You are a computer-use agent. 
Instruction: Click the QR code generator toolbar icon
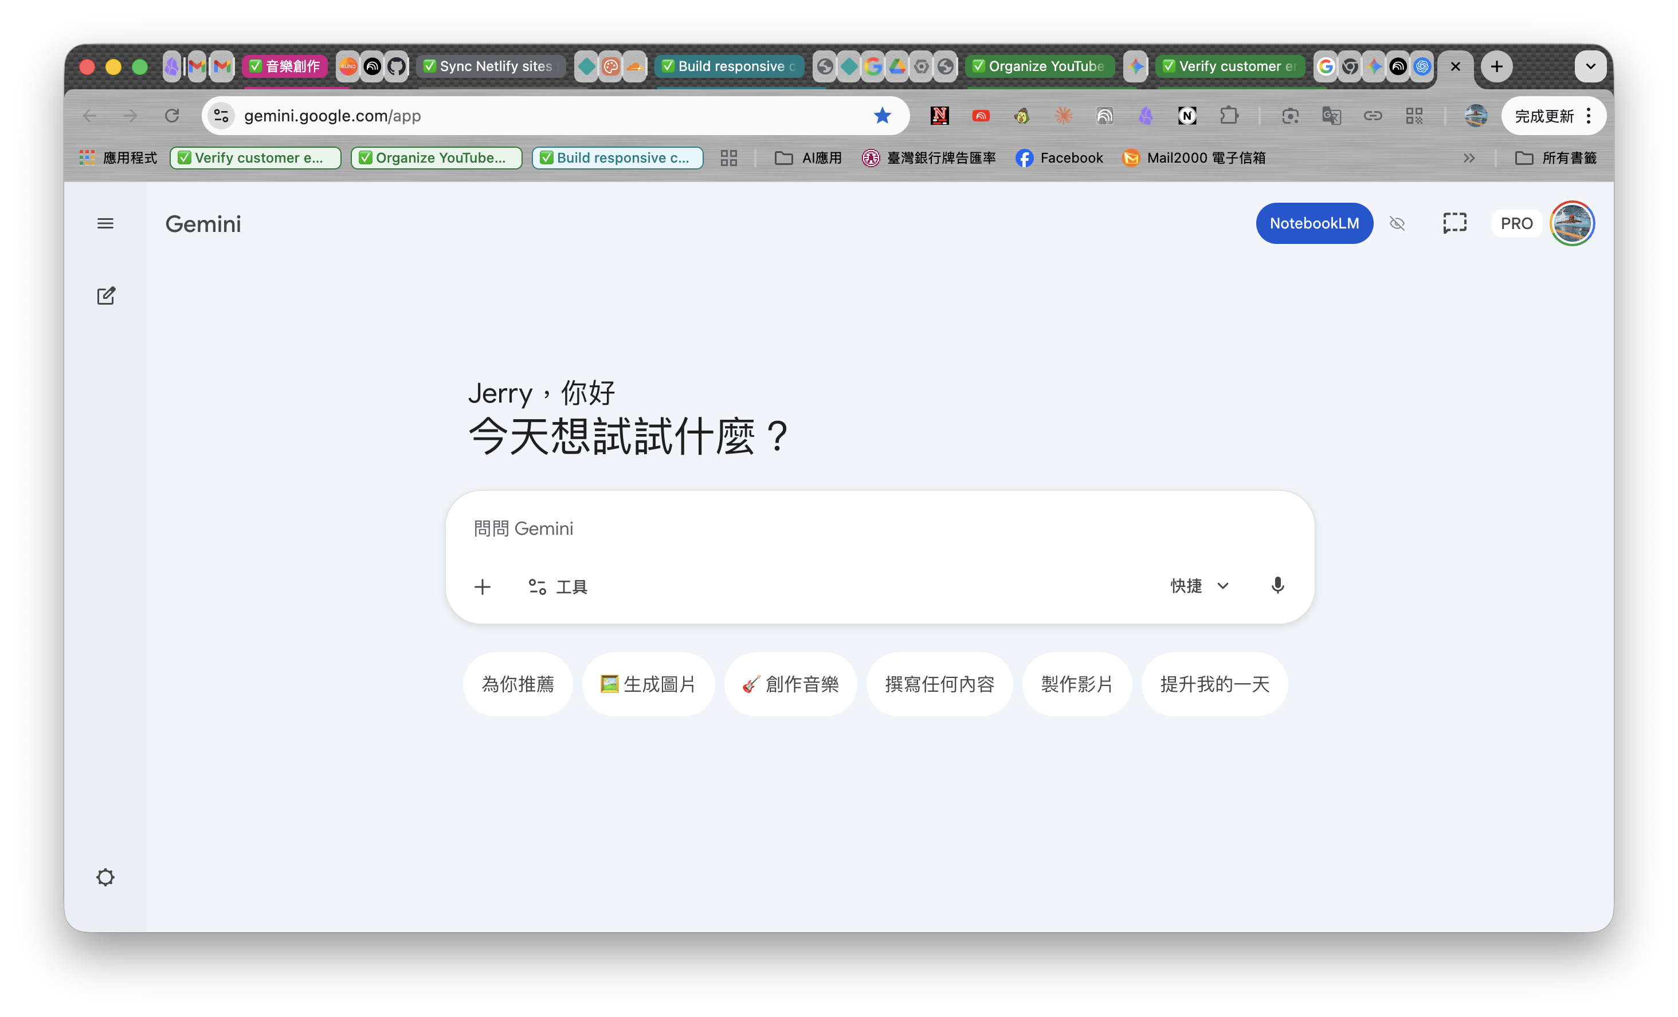(x=1414, y=116)
